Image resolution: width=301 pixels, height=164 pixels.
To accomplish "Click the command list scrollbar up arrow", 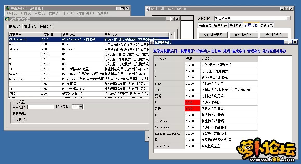I will pos(172,34).
